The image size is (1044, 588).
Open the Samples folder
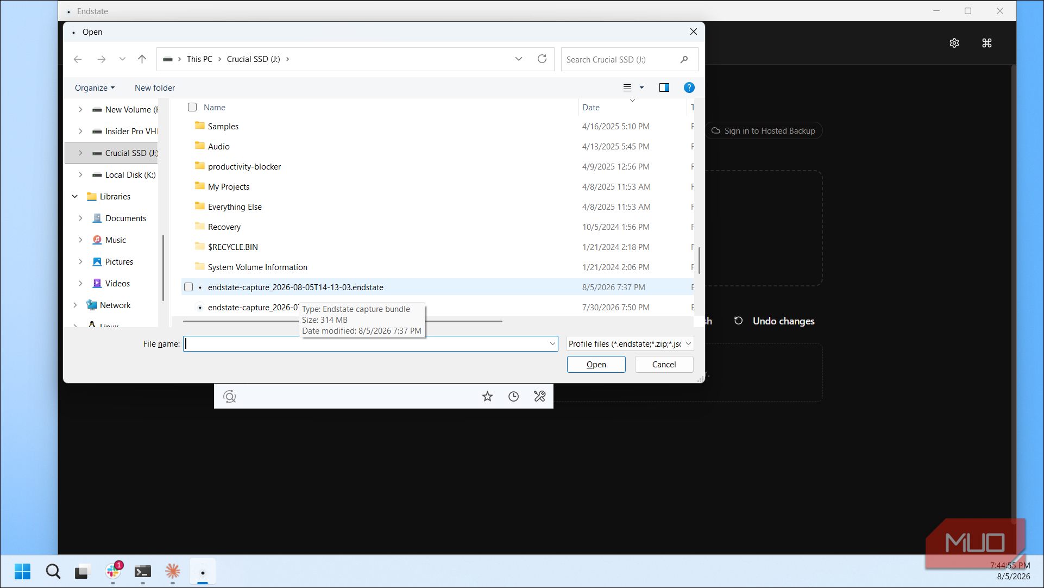click(223, 127)
